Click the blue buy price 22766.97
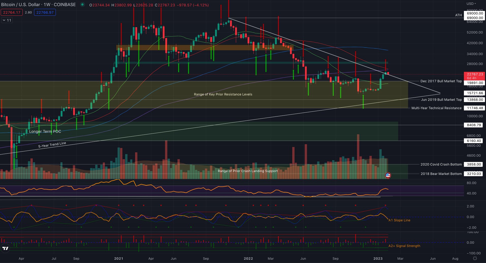Screen dimensions: 486x263 coord(45,12)
